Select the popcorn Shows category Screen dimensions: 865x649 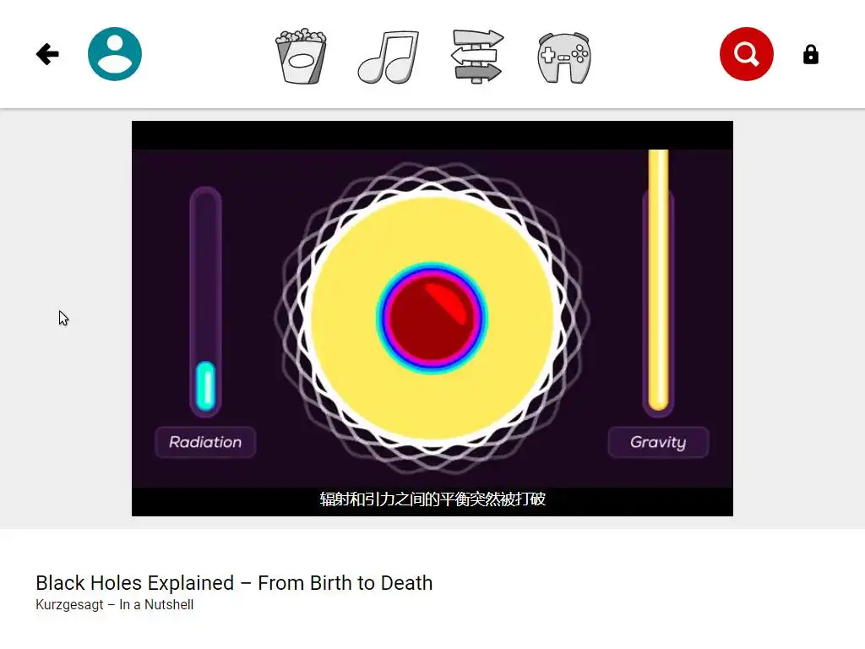301,57
